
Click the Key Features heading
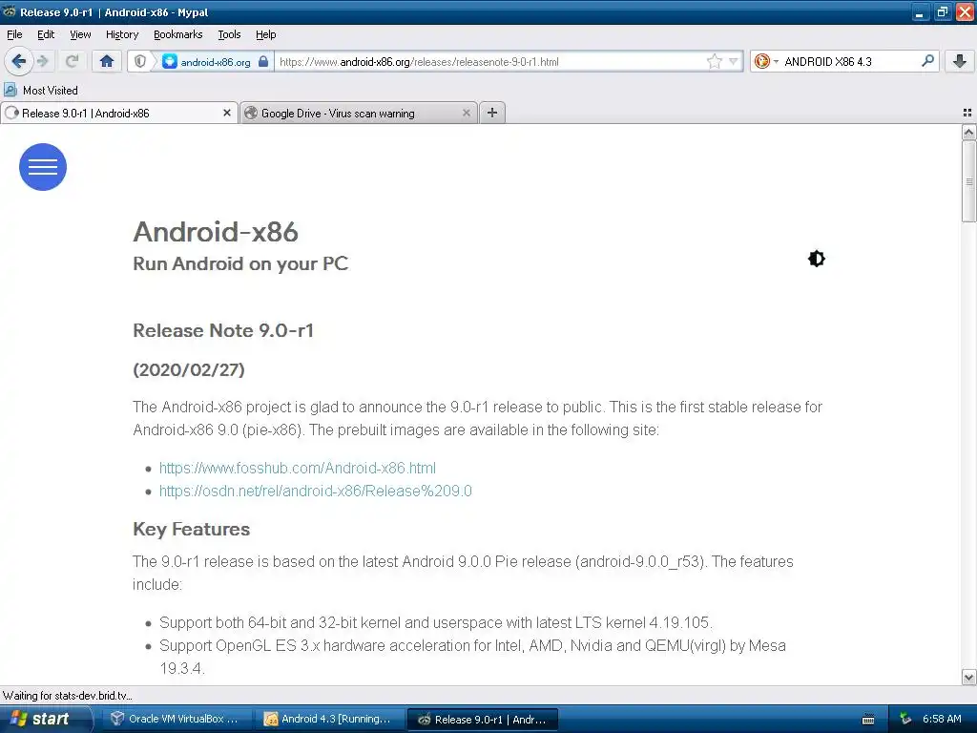(x=191, y=529)
